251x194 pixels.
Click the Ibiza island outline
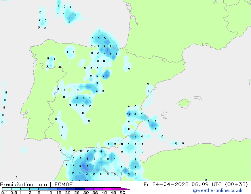164,114
